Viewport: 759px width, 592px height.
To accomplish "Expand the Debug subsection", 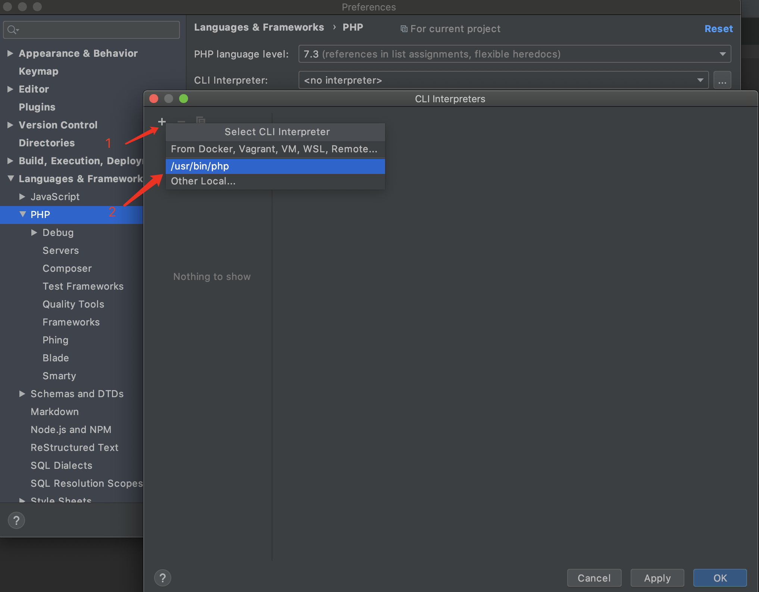I will (34, 233).
